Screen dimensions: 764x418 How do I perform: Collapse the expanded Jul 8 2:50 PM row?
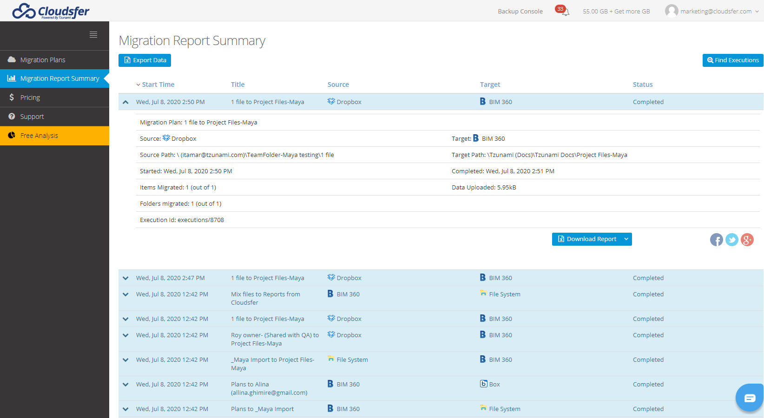125,102
